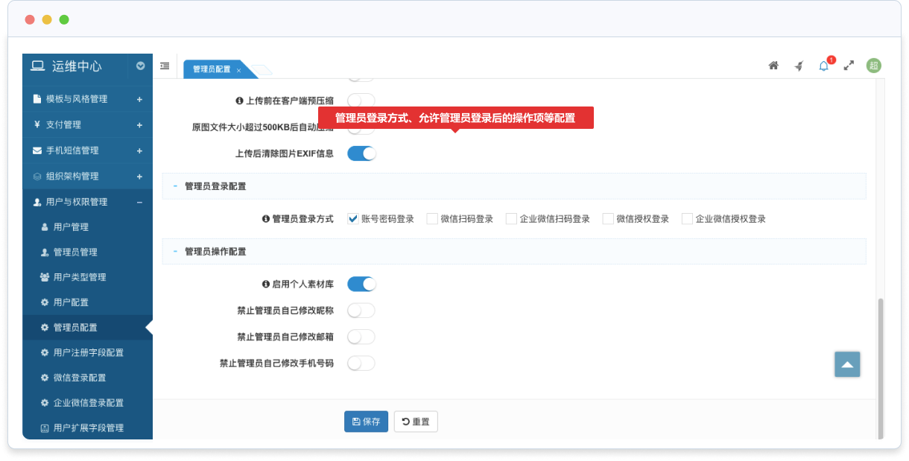Click the rocket icon in header
The height and width of the screenshot is (461, 909).
pyautogui.click(x=799, y=66)
